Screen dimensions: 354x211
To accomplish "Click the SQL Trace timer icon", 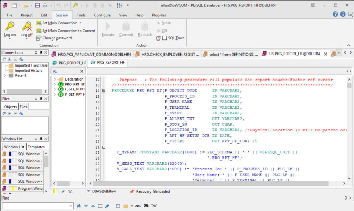I will [x=158, y=38].
